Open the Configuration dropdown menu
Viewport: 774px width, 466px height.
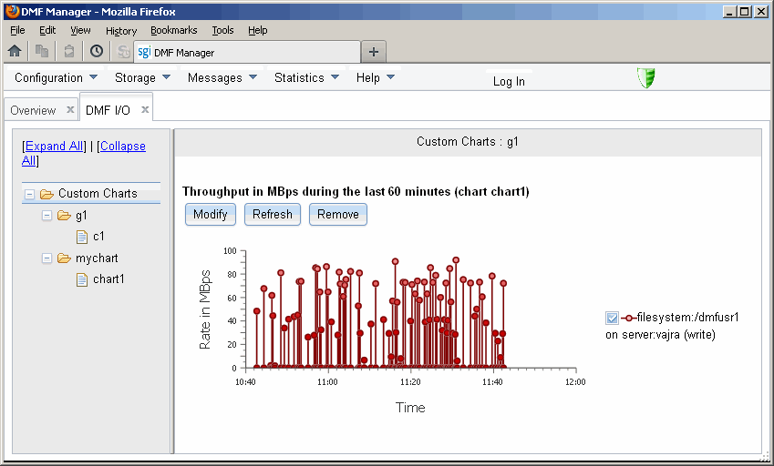57,78
